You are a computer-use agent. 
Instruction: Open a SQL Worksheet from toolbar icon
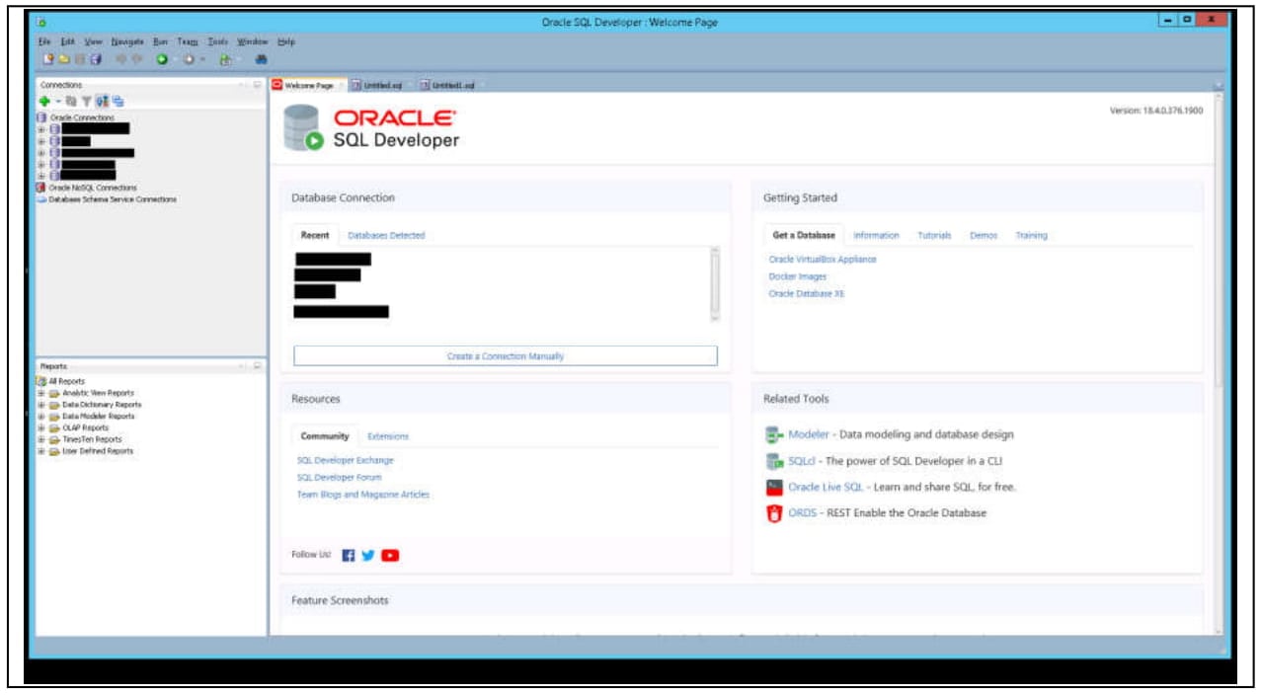pos(226,59)
